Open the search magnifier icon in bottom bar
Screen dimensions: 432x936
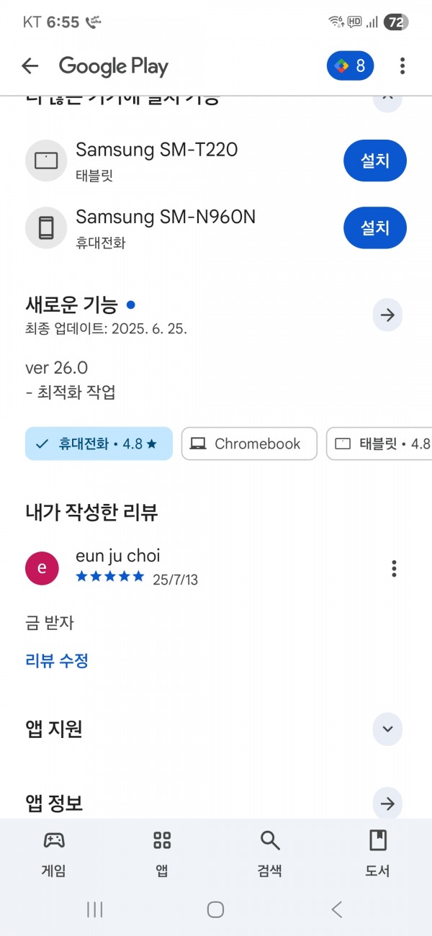[x=270, y=840]
